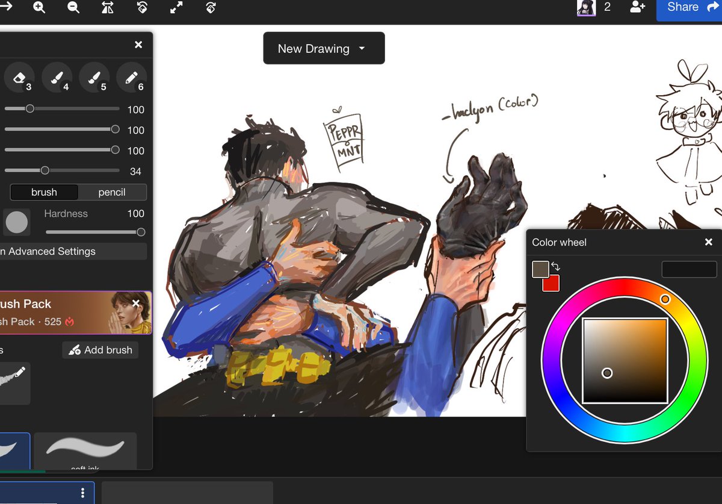The width and height of the screenshot is (722, 504).
Task: Swap foreground and background colors
Action: pos(555,266)
